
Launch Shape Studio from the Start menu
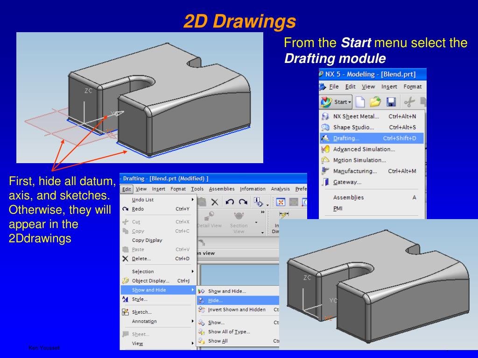coord(372,127)
